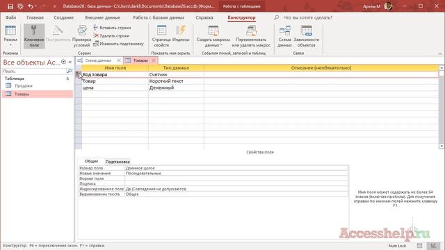Toggle the Ключевое поле primary key button
Image resolution: width=445 pixels, height=250 pixels.
pyautogui.click(x=34, y=36)
